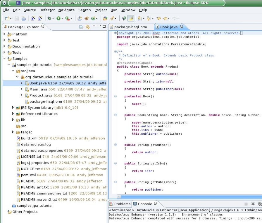The image size is (262, 223).
Task: Collapse the Samples working set
Action: 5,59
